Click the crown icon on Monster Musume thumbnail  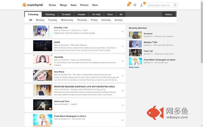click(50, 94)
